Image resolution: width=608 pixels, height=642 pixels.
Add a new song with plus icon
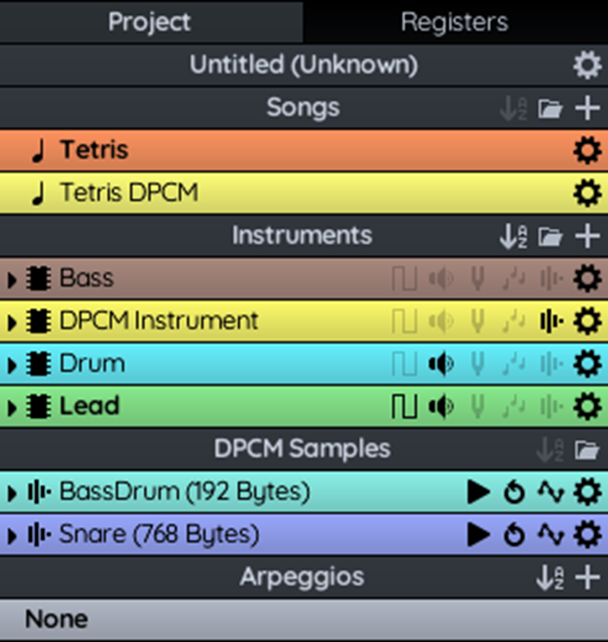(x=587, y=108)
